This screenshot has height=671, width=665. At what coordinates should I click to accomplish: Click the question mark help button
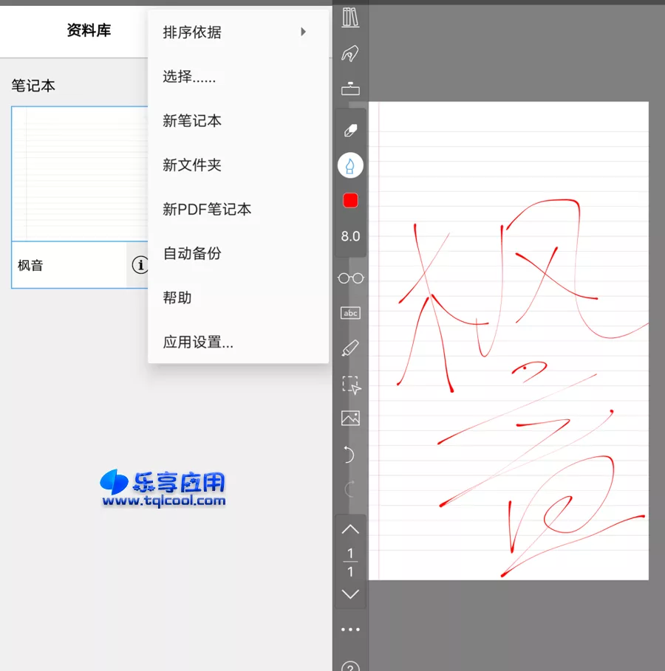349,664
